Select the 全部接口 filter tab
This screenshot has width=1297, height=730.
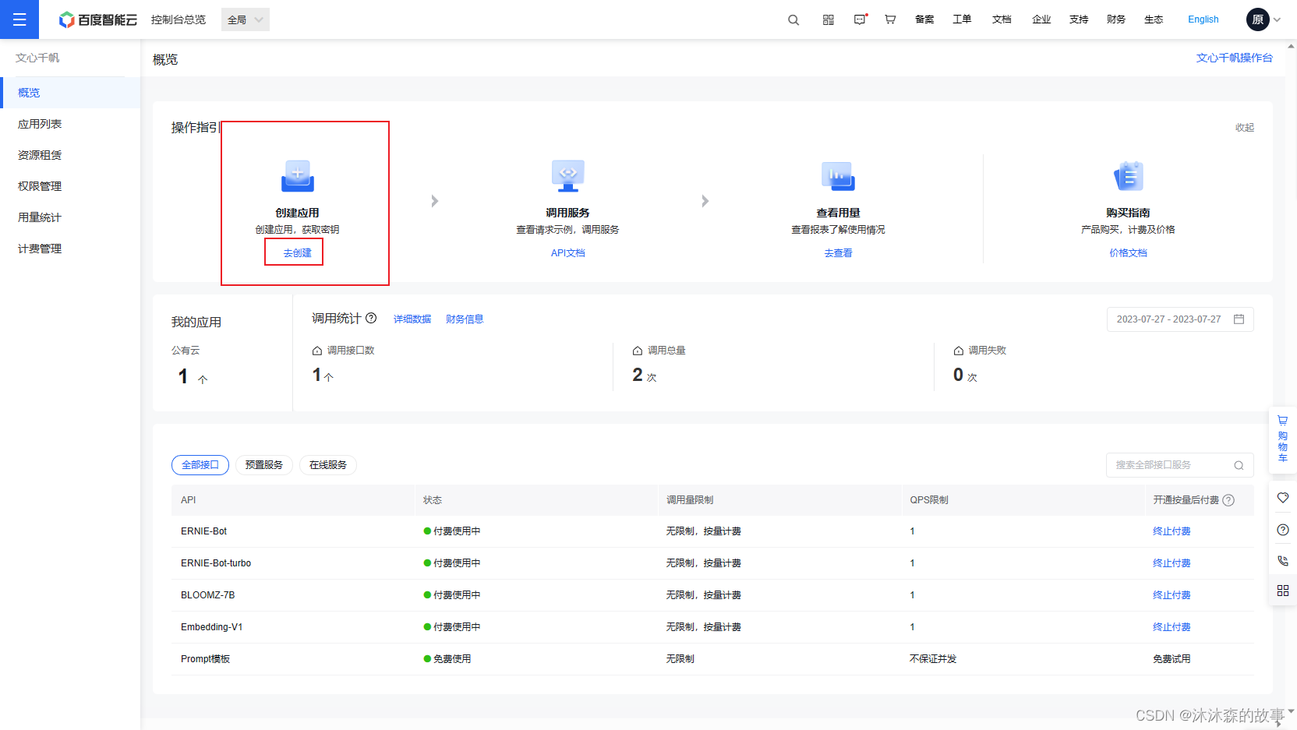coord(200,465)
